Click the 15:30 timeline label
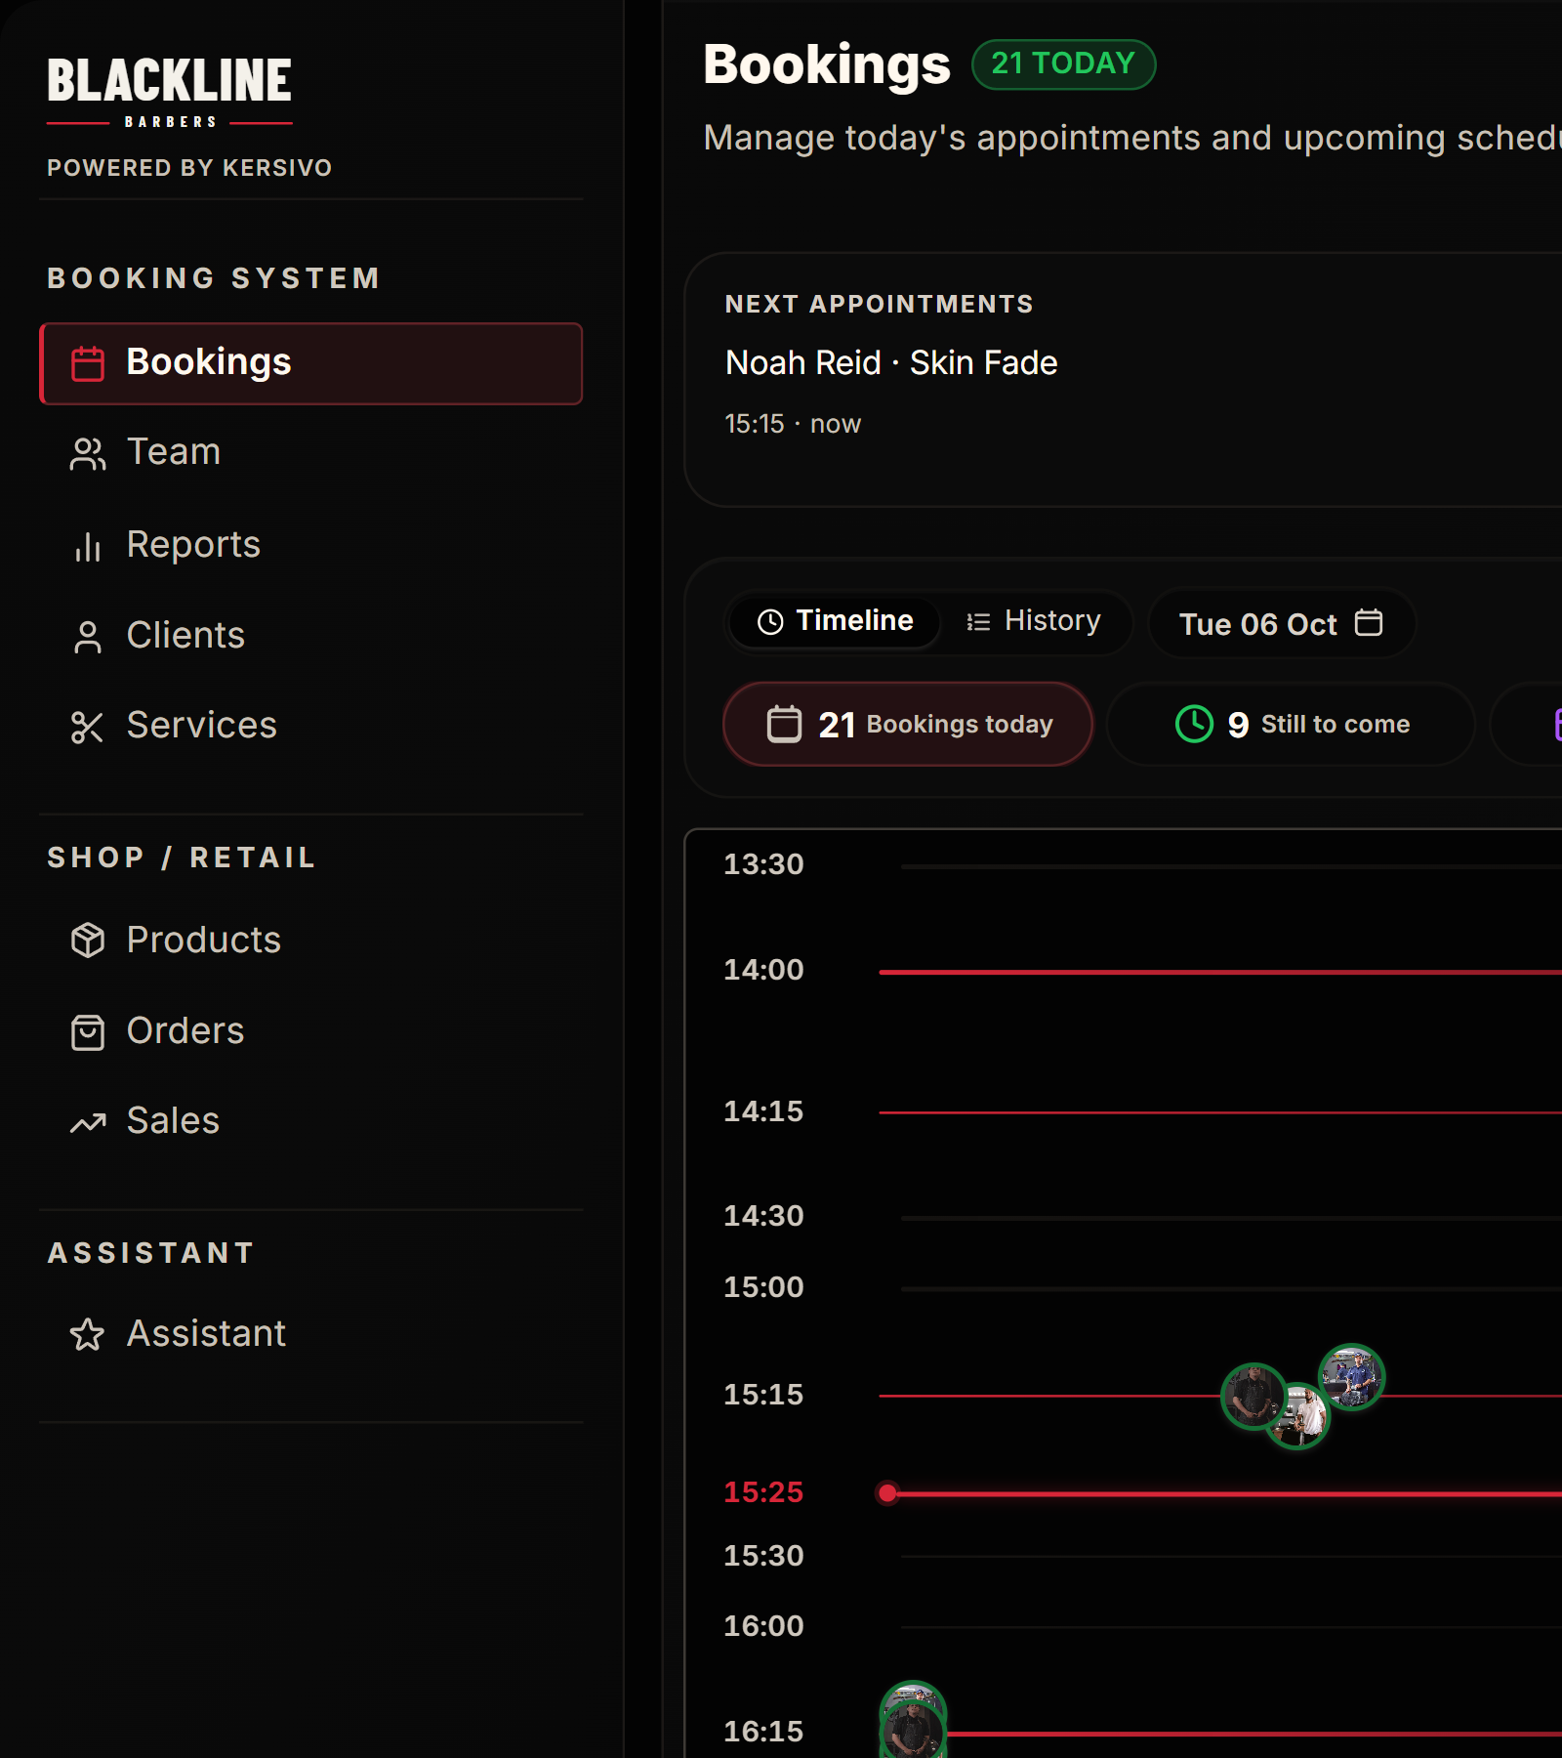1562x1758 pixels. click(x=763, y=1556)
